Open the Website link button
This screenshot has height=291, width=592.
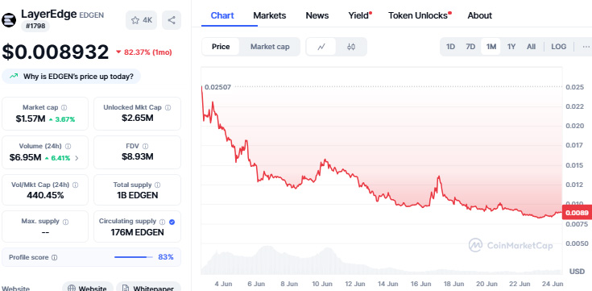point(88,288)
